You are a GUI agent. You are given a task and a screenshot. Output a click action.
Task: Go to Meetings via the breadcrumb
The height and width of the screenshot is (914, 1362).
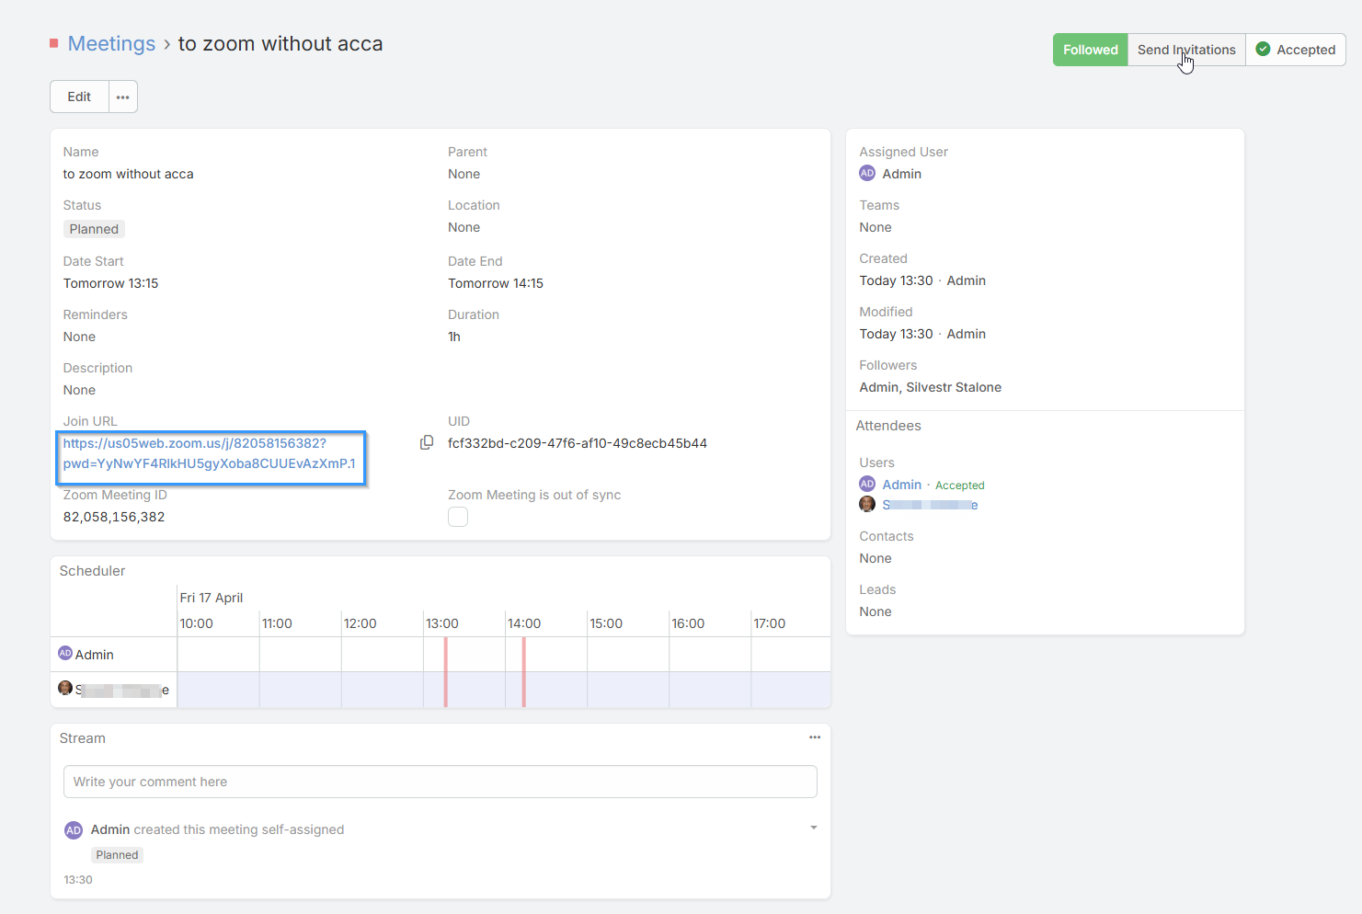tap(111, 44)
